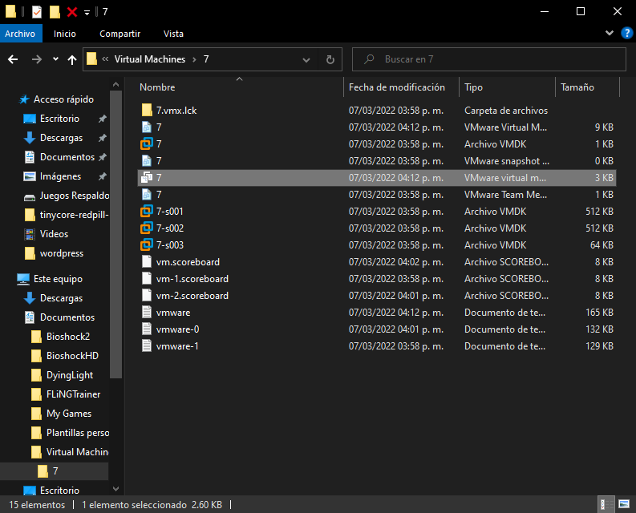Select the vm.scoreboard file
The height and width of the screenshot is (513, 636).
point(188,262)
